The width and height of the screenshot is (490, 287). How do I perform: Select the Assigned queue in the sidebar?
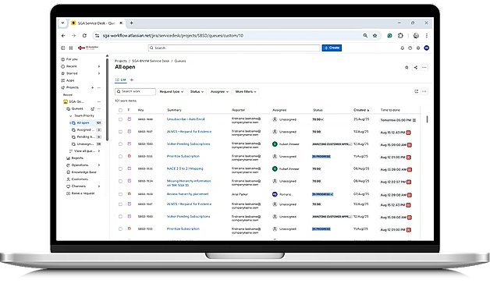tap(86, 130)
